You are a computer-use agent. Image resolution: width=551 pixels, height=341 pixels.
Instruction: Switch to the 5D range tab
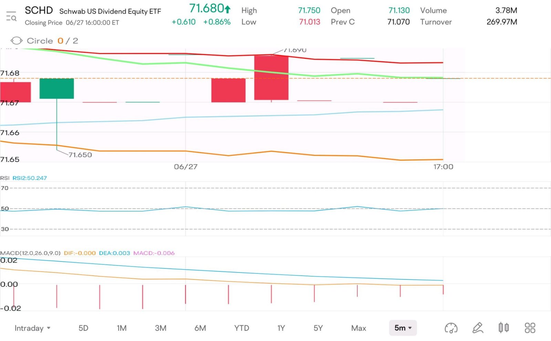click(83, 328)
